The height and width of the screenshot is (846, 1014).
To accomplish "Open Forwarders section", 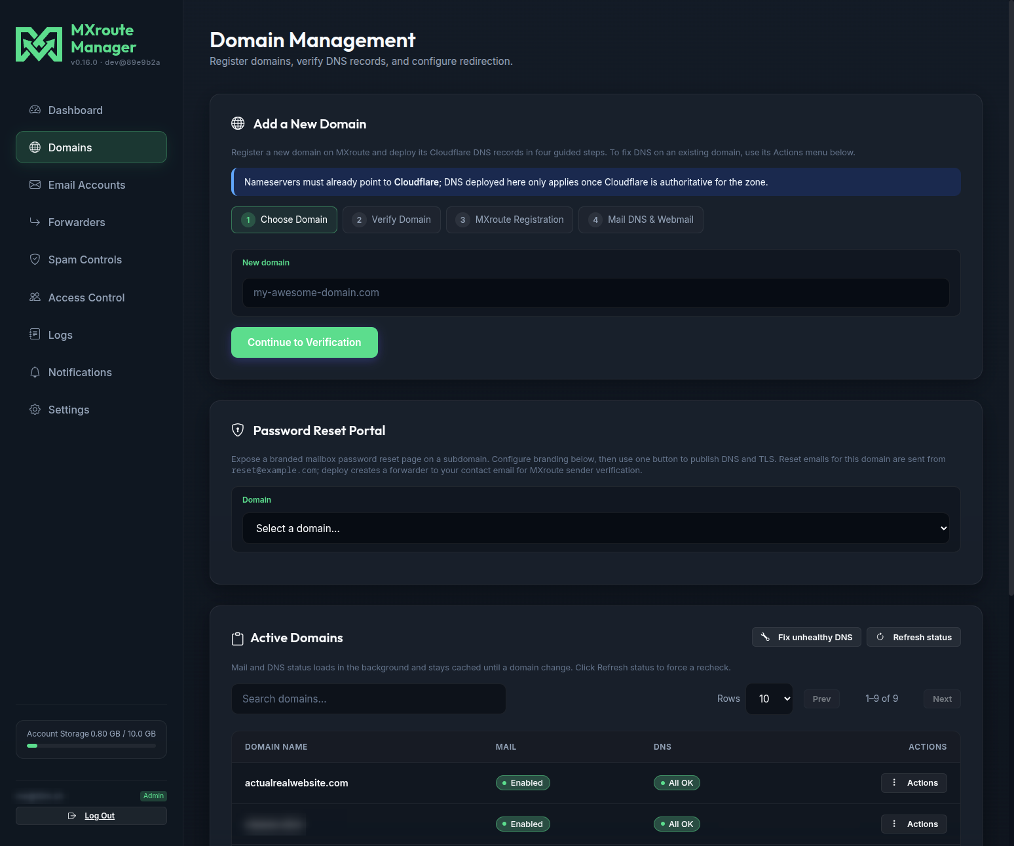I will point(91,222).
